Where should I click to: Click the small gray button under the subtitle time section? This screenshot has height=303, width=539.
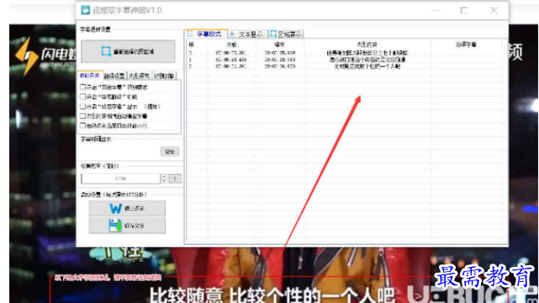(x=170, y=152)
